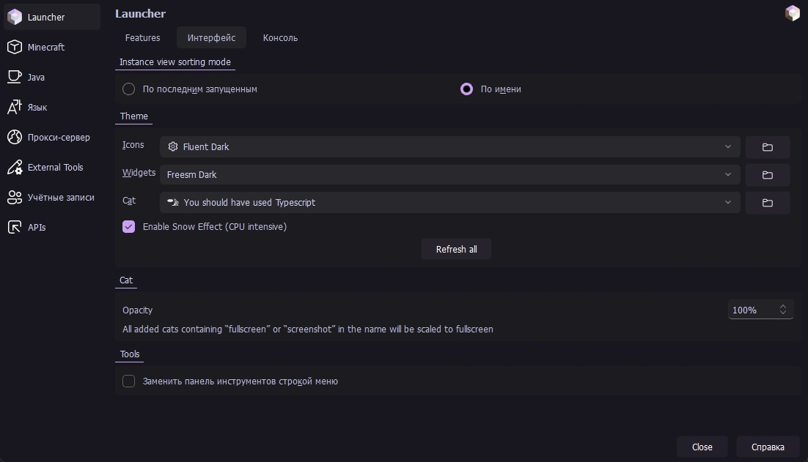808x462 pixels.
Task: Switch to the Features tab
Action: tap(142, 38)
